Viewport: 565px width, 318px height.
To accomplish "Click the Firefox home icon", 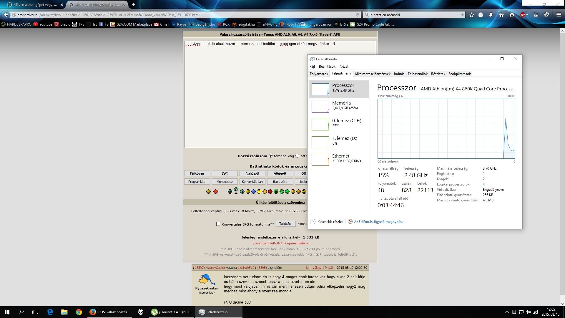I will pos(501,15).
